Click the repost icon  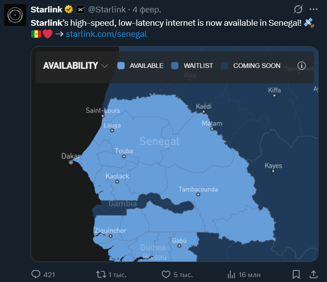101,274
